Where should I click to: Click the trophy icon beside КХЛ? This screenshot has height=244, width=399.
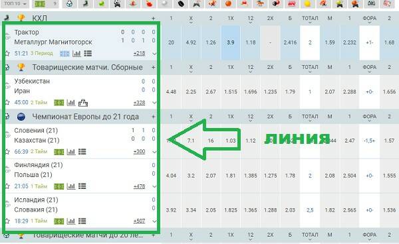click(21, 18)
